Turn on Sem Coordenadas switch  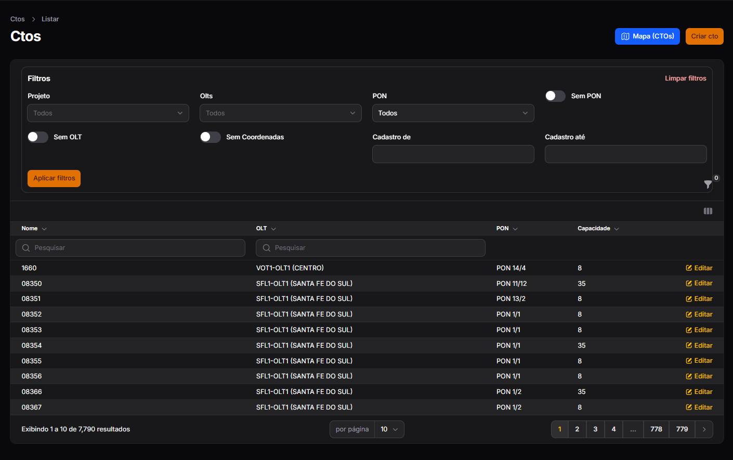pyautogui.click(x=211, y=137)
